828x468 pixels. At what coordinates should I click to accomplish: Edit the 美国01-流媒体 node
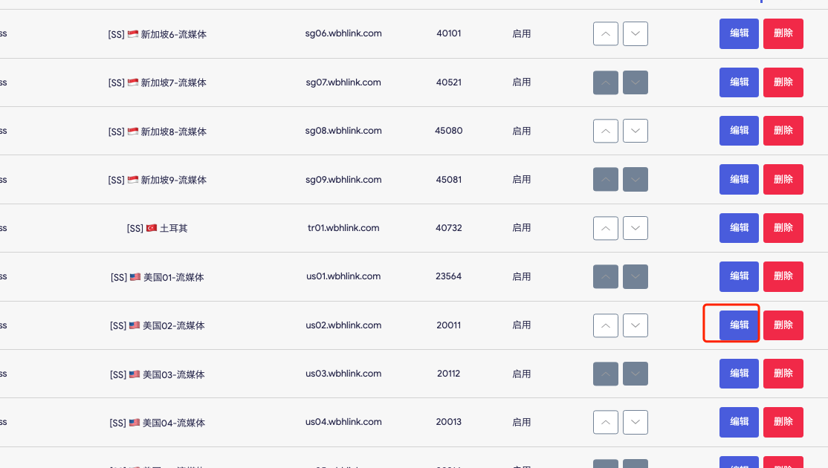[738, 276]
